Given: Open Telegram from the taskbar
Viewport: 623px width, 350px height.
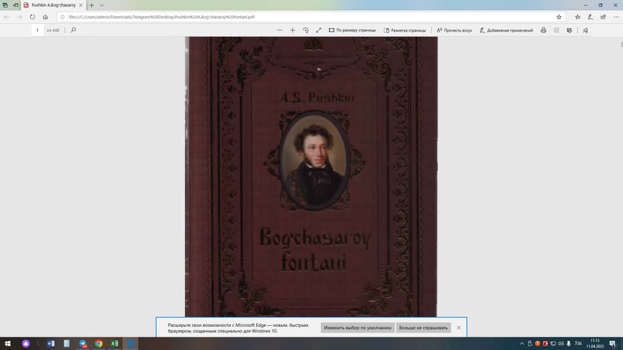Looking at the screenshot, I should click(x=83, y=344).
